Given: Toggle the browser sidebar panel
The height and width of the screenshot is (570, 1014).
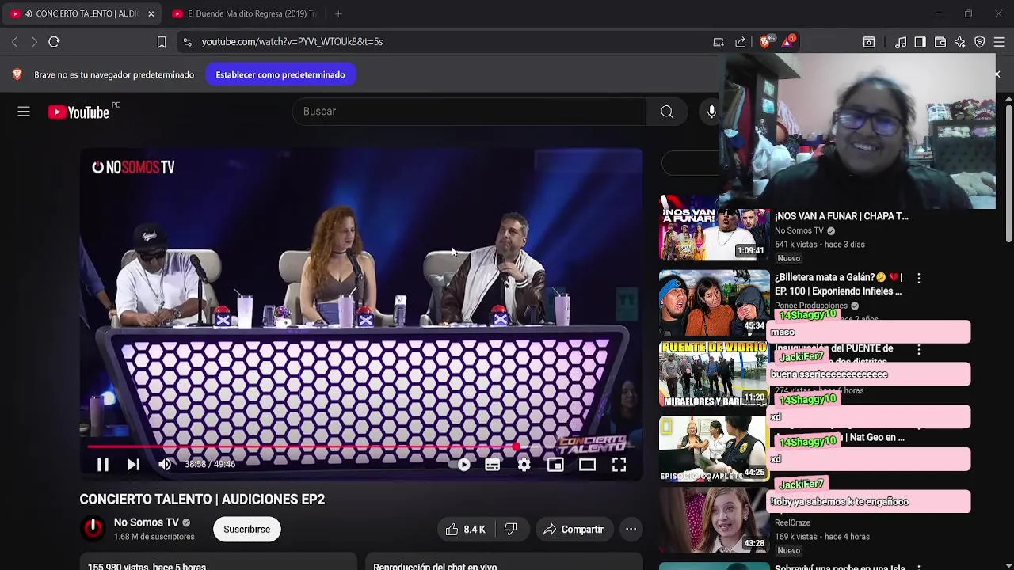Looking at the screenshot, I should coord(920,42).
